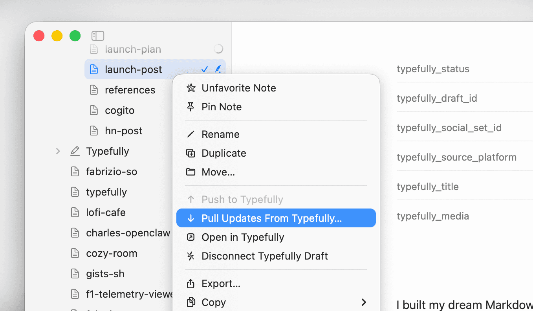Click the document icon beside cozy-room
This screenshot has height=311, width=533.
(75, 253)
